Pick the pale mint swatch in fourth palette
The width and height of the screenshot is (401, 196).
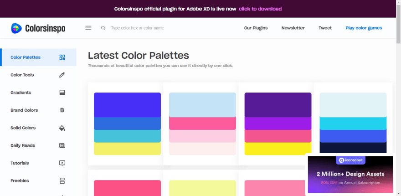click(x=353, y=105)
